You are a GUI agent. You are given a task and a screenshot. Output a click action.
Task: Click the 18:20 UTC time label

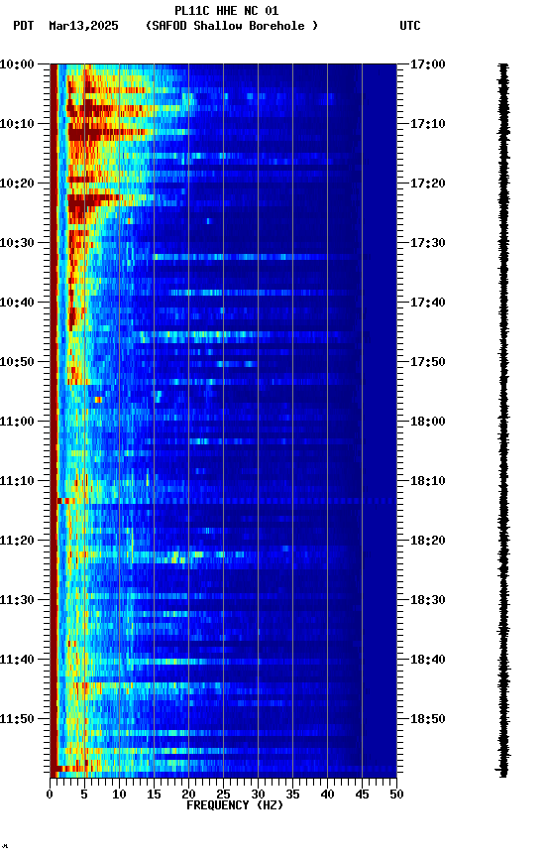coord(428,541)
